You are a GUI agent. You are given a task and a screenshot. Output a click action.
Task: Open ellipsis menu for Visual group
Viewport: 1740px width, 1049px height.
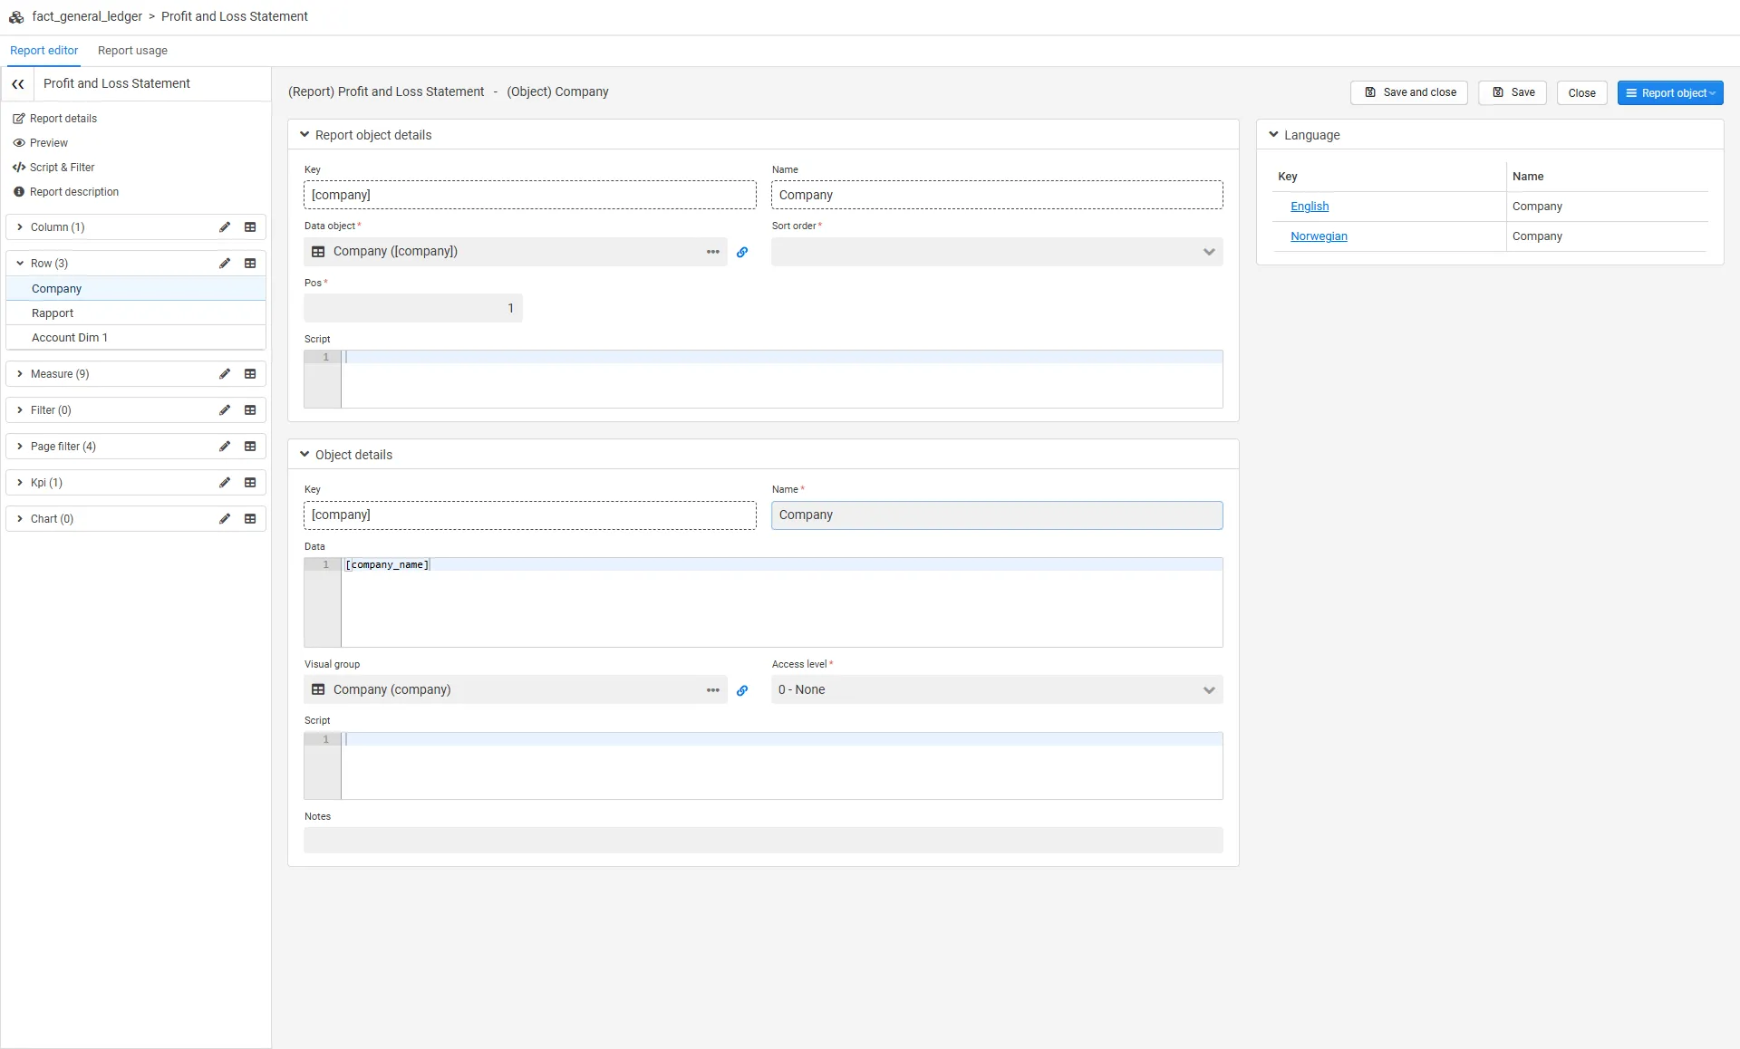pyautogui.click(x=713, y=690)
